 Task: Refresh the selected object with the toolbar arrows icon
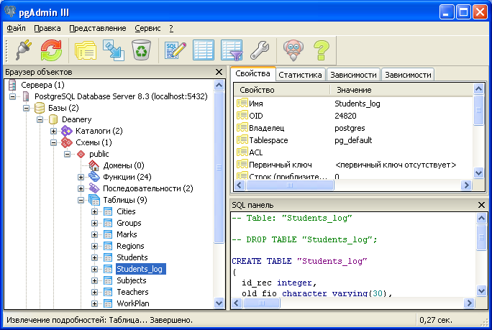pos(51,50)
